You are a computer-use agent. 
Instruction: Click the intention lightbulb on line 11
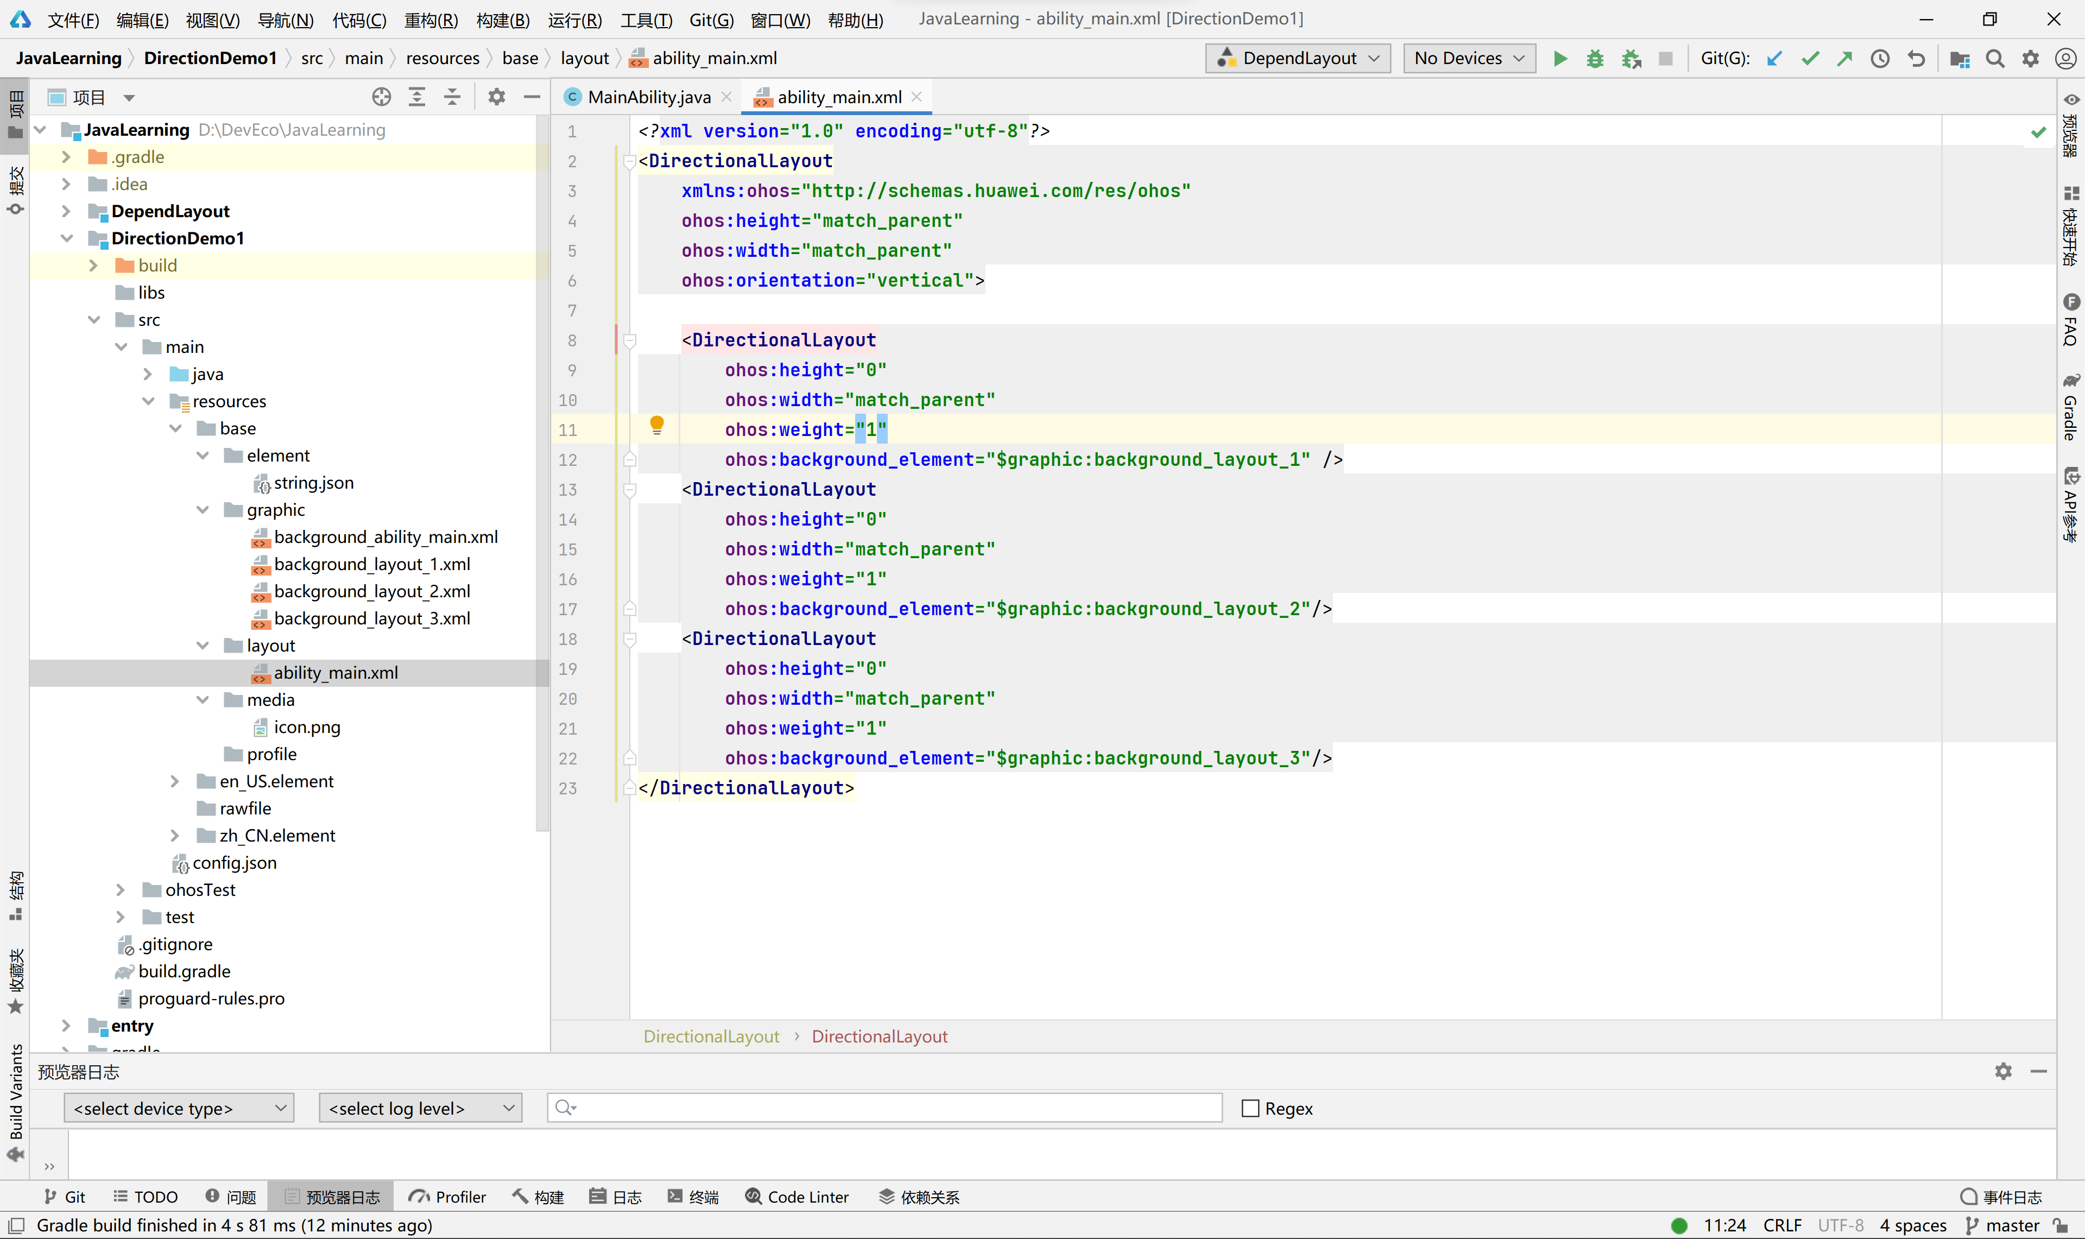pos(657,426)
